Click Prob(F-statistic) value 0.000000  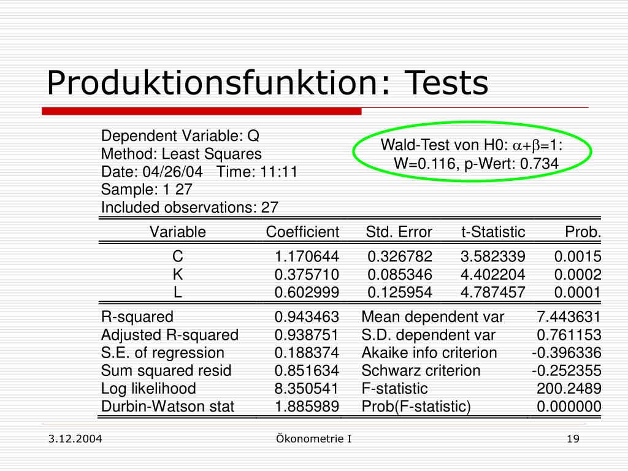(569, 407)
